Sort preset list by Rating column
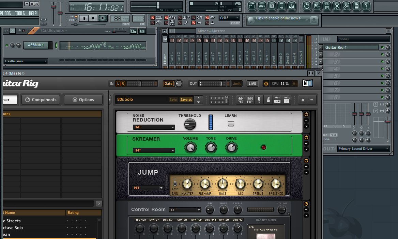 84,212
